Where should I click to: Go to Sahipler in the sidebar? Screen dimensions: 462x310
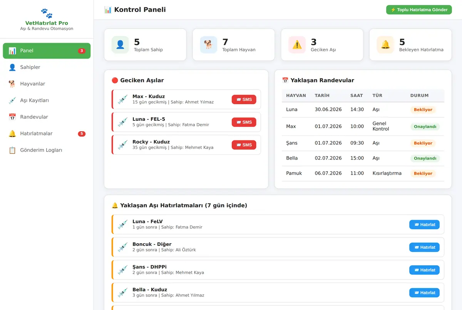(47, 67)
